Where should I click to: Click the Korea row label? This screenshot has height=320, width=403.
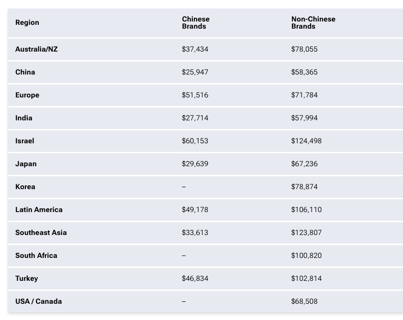[25, 187]
